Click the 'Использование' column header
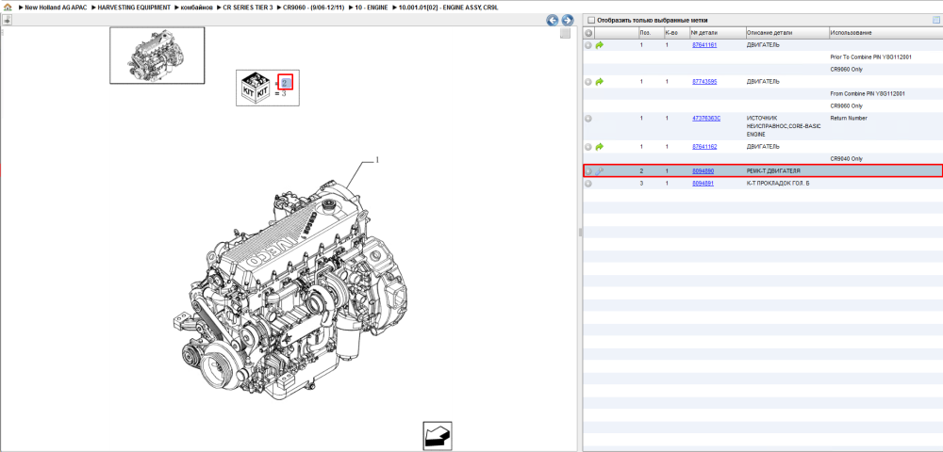 [x=885, y=32]
